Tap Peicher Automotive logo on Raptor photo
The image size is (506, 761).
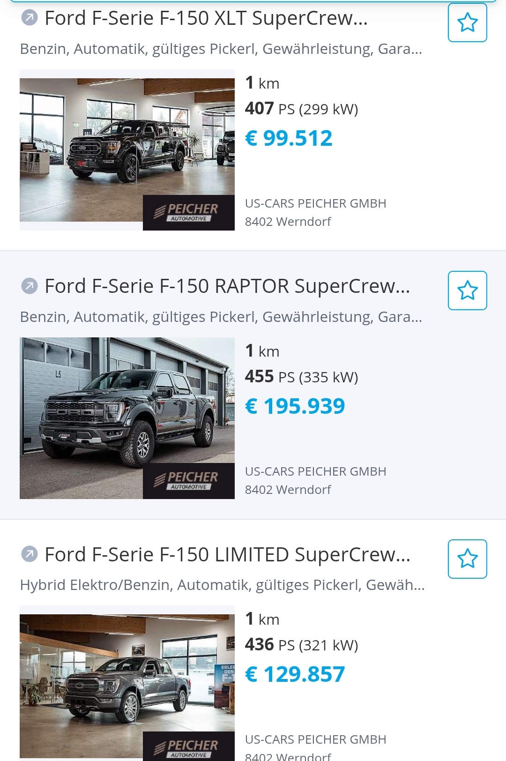(189, 481)
